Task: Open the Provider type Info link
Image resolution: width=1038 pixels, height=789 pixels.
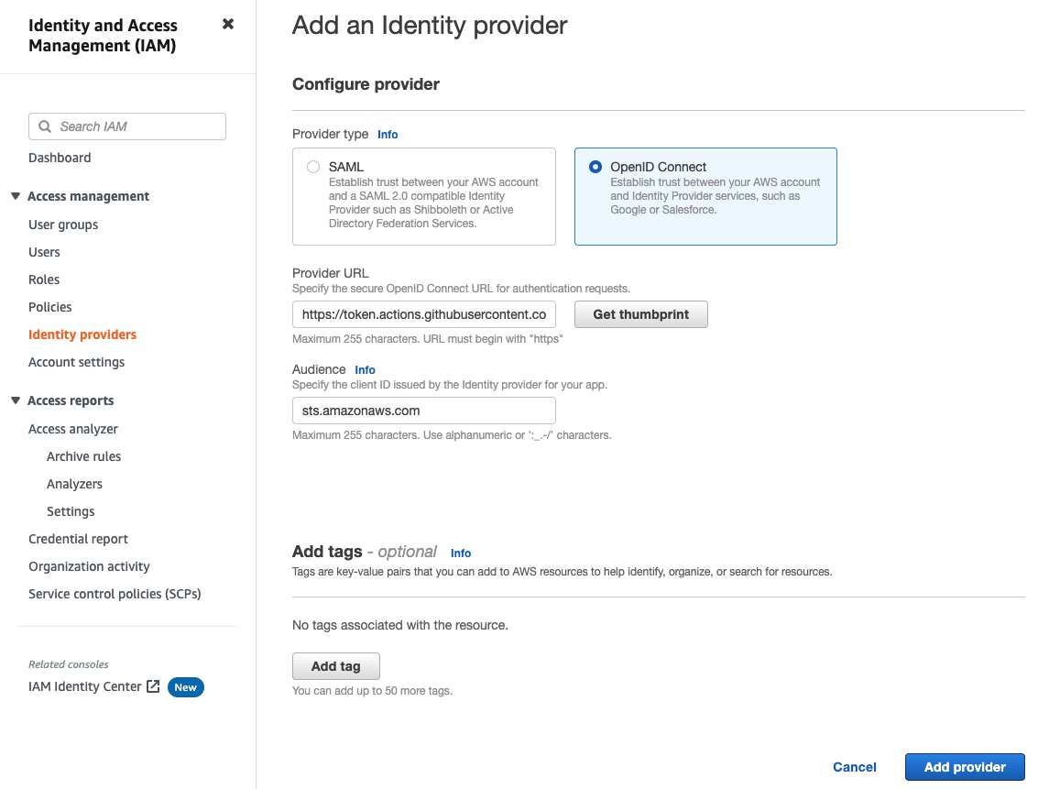Action: [x=387, y=134]
